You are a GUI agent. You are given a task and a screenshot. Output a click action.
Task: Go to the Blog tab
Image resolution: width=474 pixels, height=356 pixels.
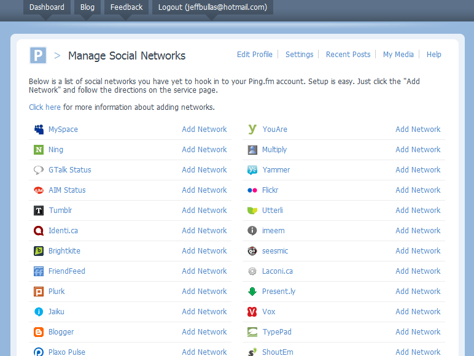tap(87, 7)
